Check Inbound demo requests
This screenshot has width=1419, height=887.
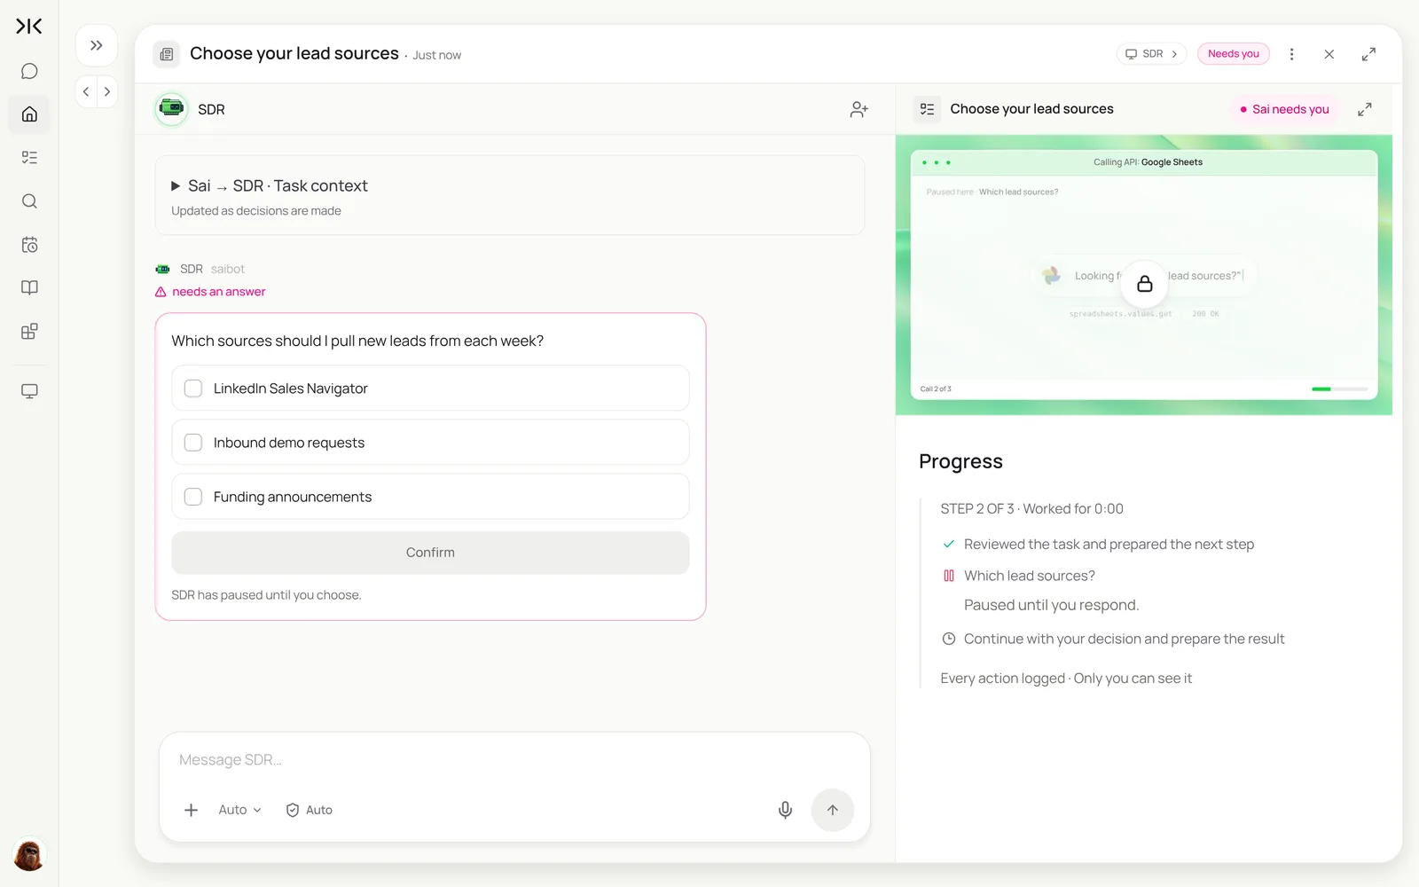click(193, 443)
